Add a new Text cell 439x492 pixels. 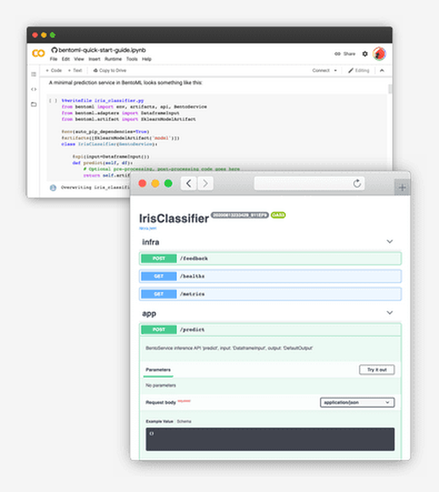point(75,70)
